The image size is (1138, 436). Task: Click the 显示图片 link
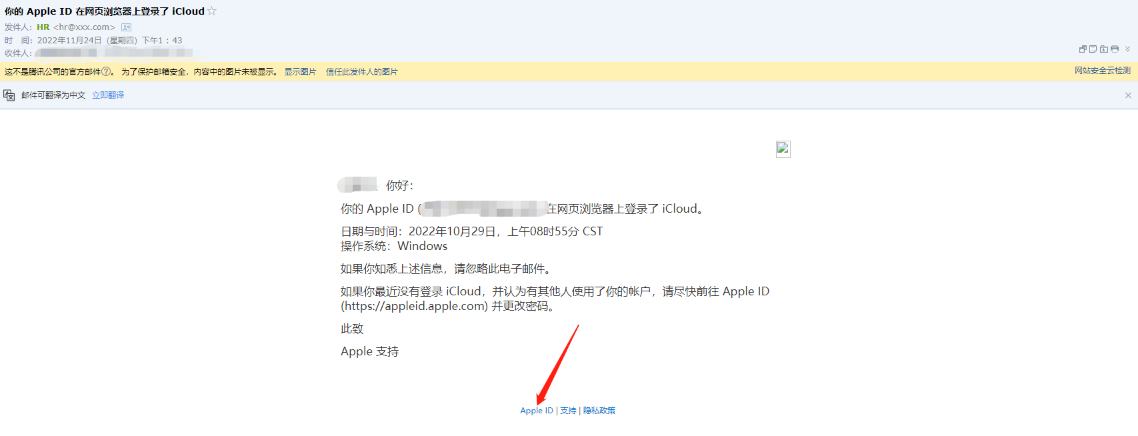pos(300,72)
